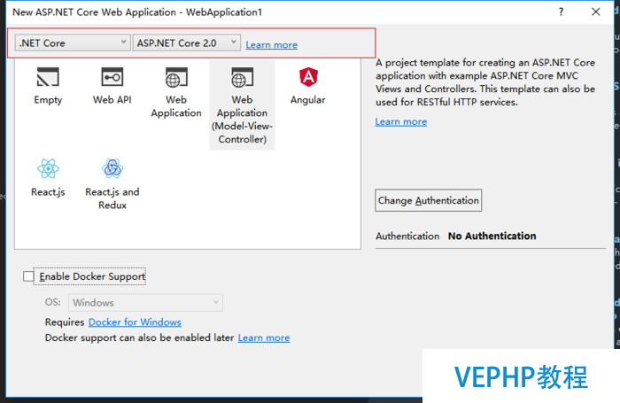This screenshot has width=620, height=403.
Task: Click Change Authentication button
Action: (428, 200)
